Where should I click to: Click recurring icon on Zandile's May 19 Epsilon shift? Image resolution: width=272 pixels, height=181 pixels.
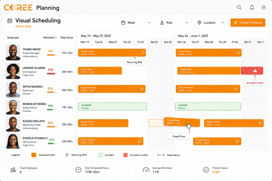click(140, 141)
